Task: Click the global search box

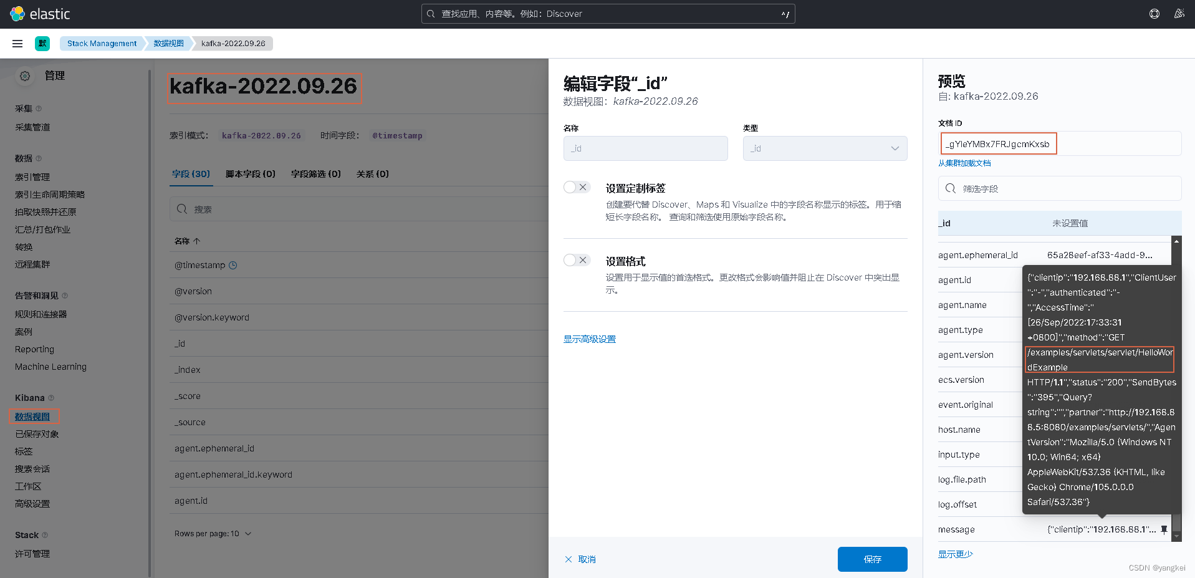Action: point(608,14)
